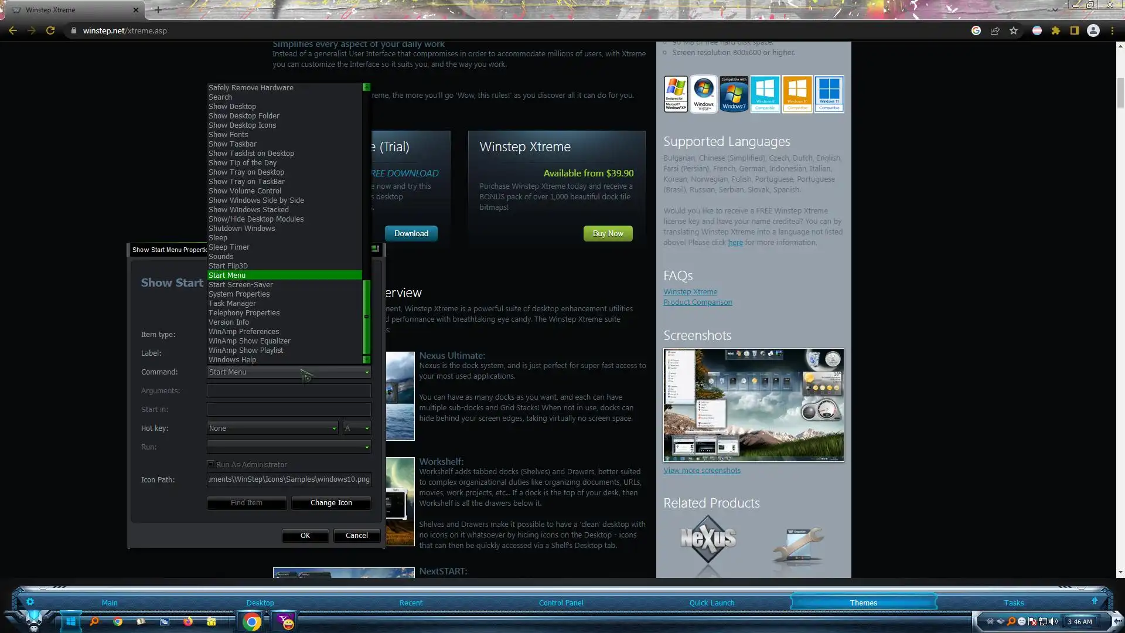Screen dimensions: 1125x633
Task: Toggle the Run As Administrator checkbox
Action: pyautogui.click(x=211, y=464)
